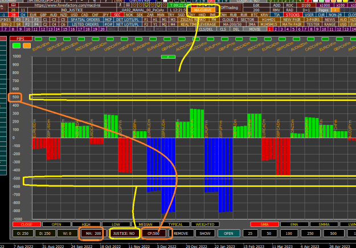Click the H1H4D1 timeframe button
This screenshot has width=356, height=248.
pyautogui.click(x=269, y=20)
